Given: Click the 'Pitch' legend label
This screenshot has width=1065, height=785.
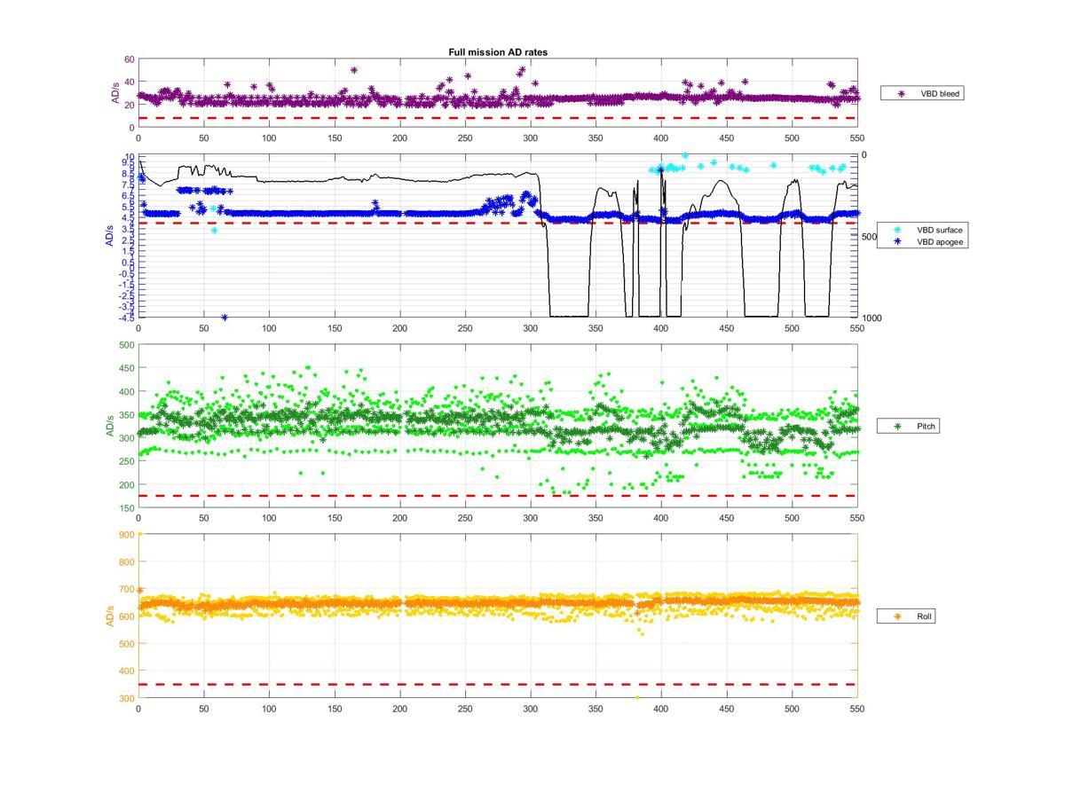Looking at the screenshot, I should [x=926, y=427].
